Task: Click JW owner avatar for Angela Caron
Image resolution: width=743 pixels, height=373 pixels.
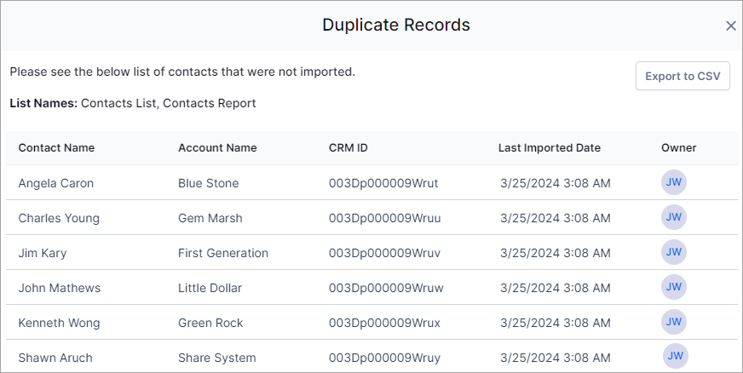Action: 674,182
